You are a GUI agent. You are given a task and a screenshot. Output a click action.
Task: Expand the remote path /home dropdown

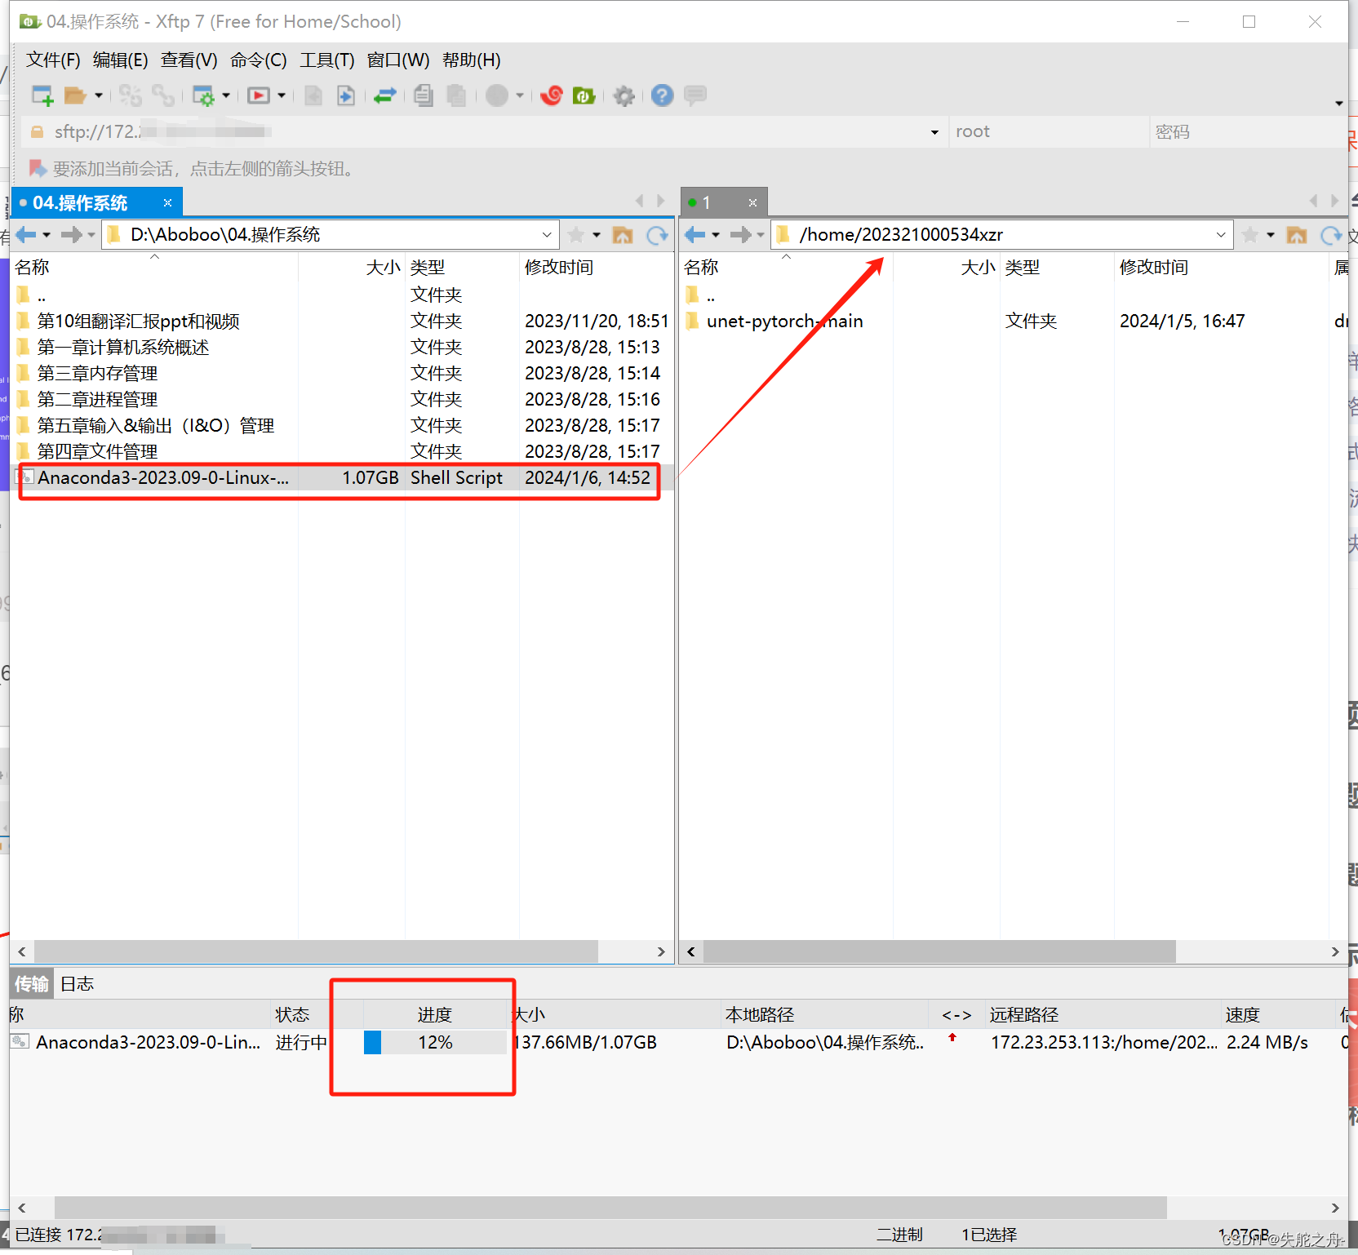pyautogui.click(x=1221, y=235)
